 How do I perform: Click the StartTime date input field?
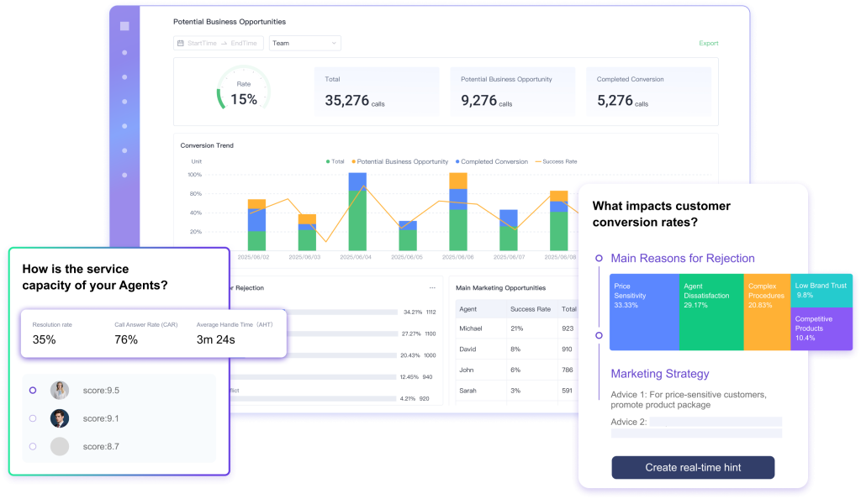click(x=202, y=43)
